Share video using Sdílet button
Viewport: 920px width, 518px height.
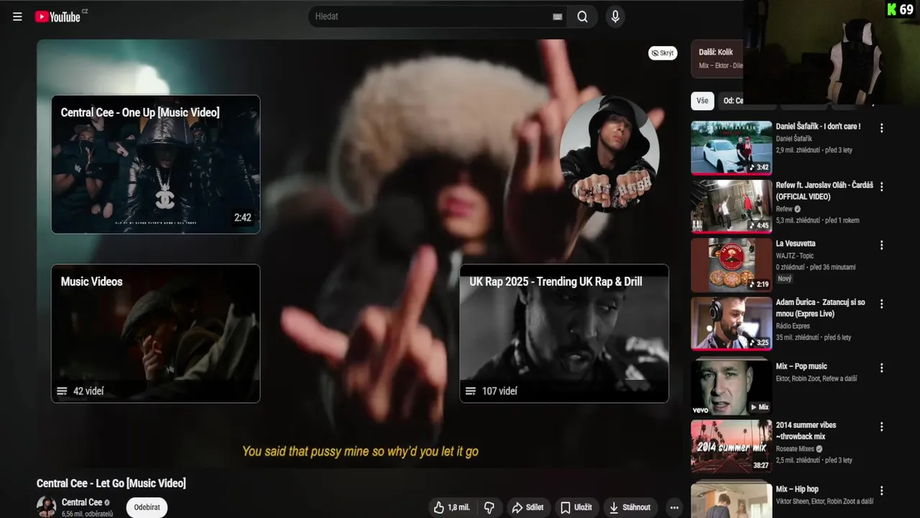tap(527, 507)
